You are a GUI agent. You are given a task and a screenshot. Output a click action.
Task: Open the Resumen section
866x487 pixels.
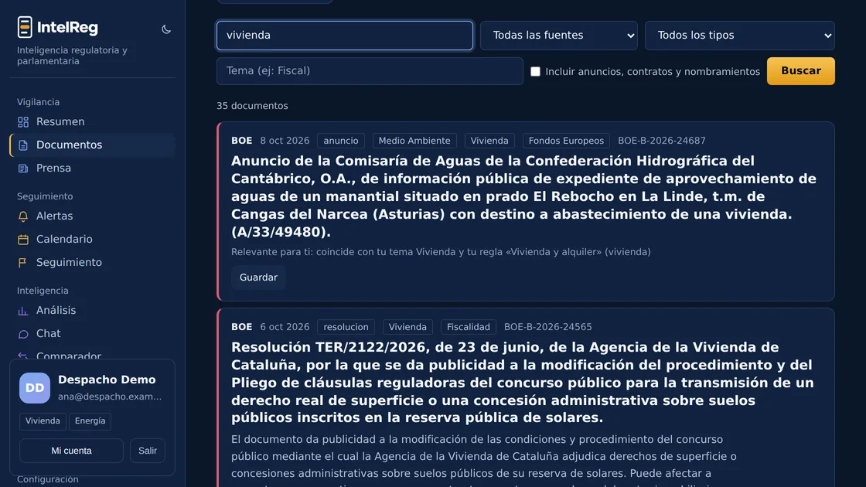point(92,121)
